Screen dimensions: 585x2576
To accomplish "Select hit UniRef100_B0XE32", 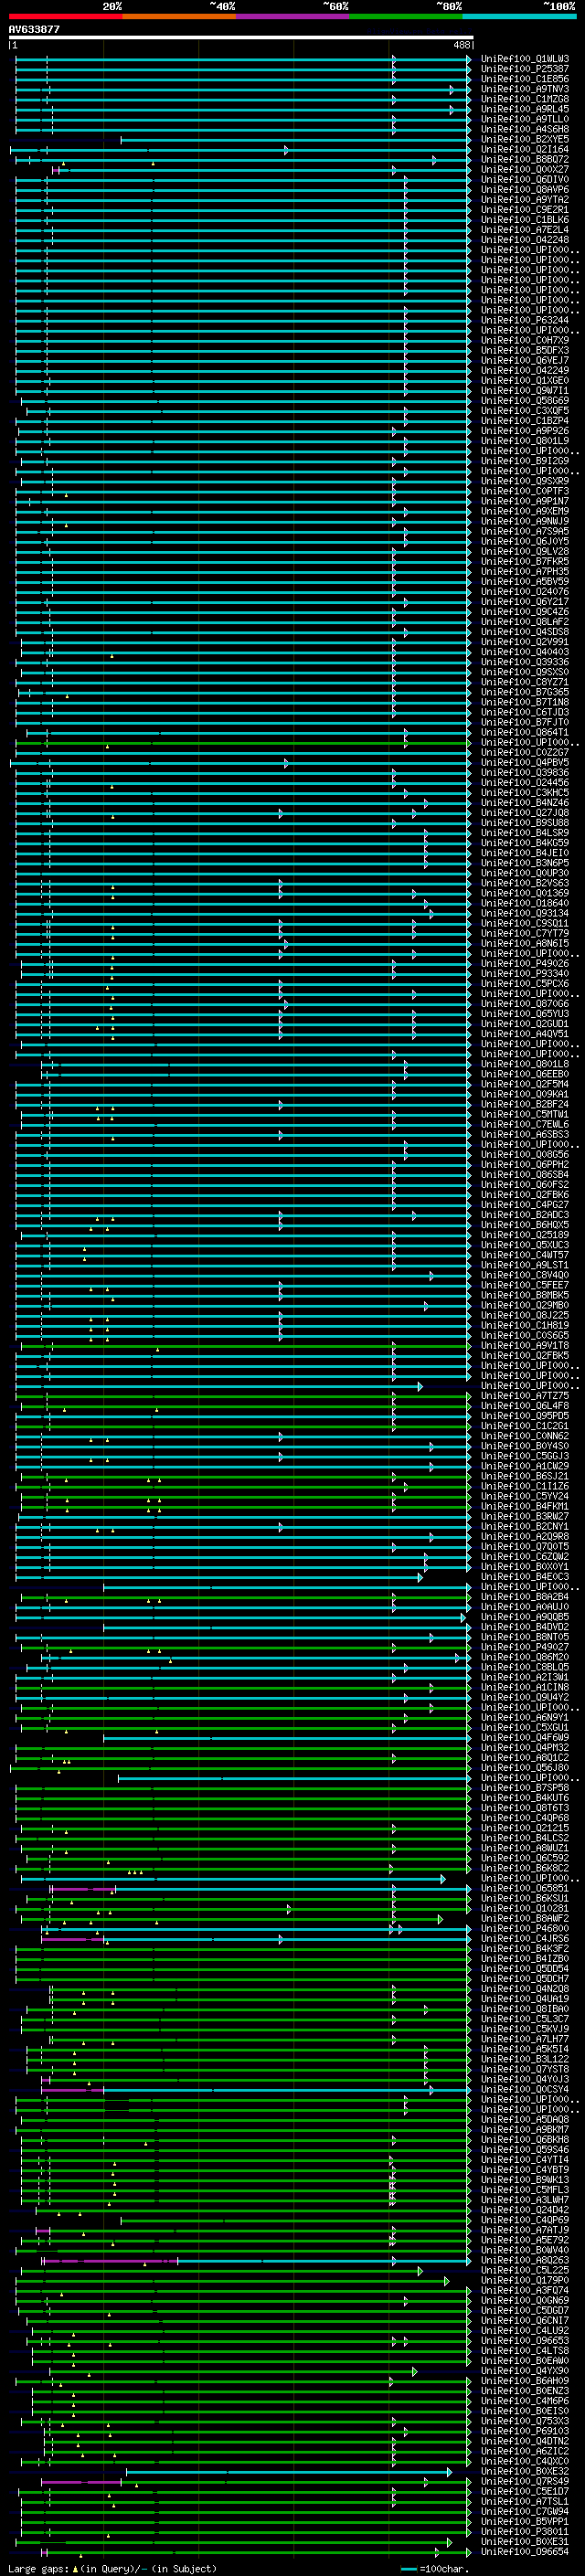I will 525,2471.
